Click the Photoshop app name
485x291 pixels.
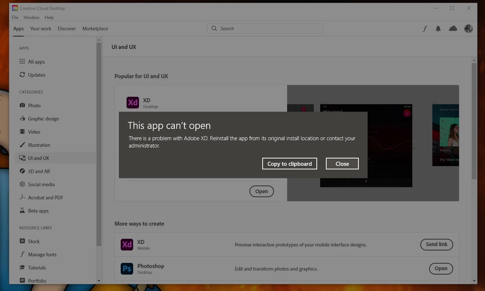(x=151, y=266)
